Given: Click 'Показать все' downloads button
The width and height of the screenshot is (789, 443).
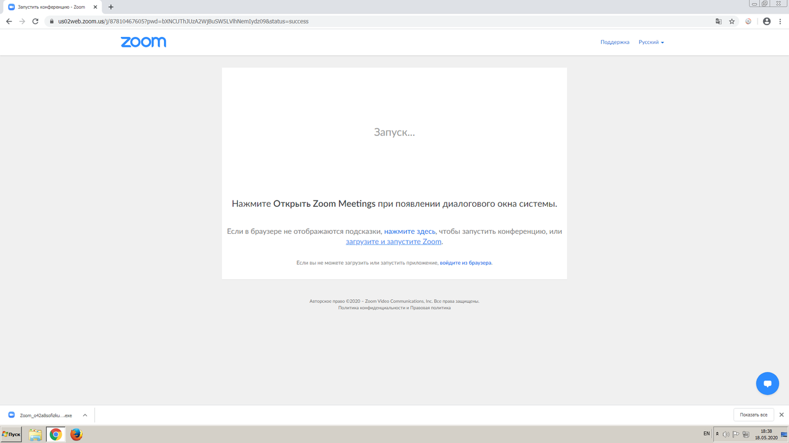Looking at the screenshot, I should coord(753,415).
